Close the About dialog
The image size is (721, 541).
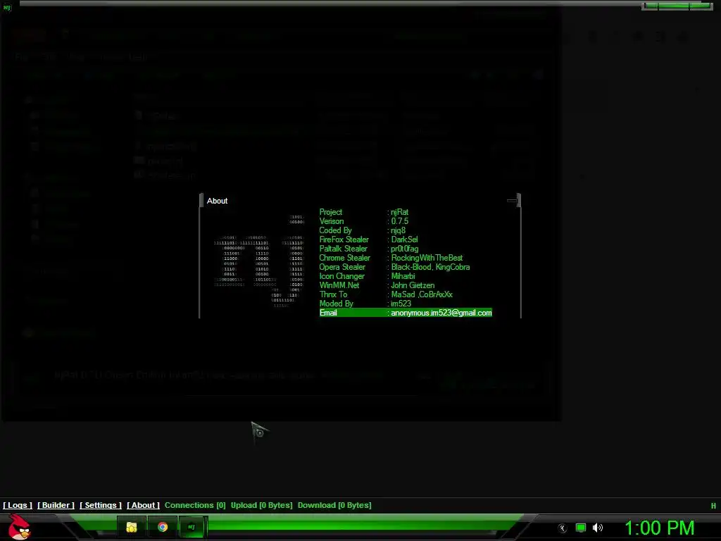[513, 201]
